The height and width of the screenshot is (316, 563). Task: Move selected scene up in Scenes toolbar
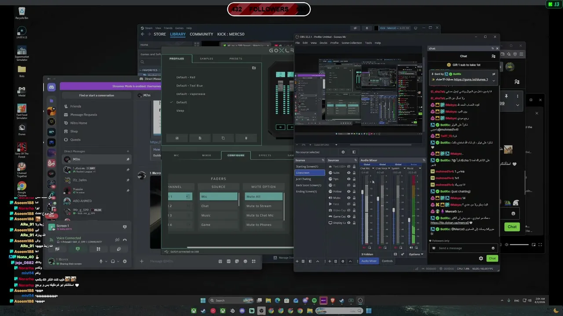pos(318,261)
